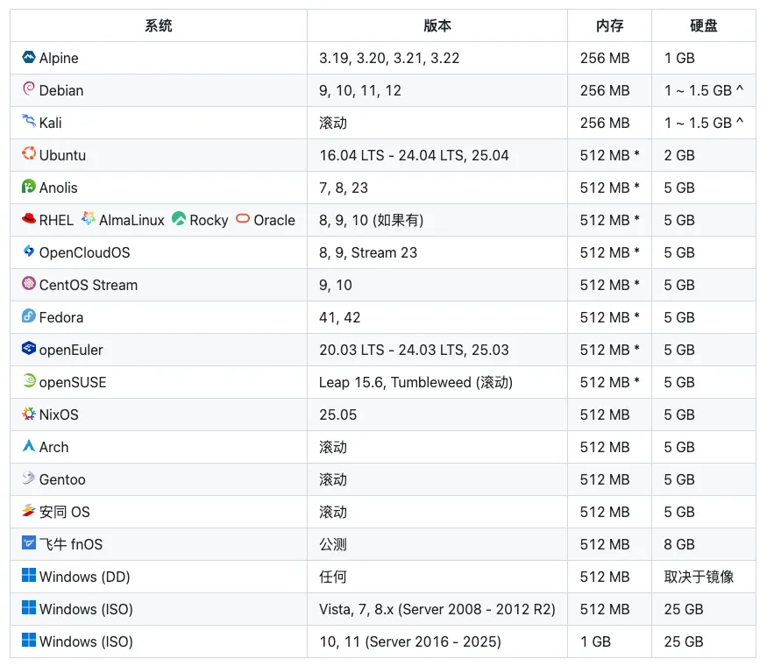Select the openSUSE name text
This screenshot has height=666, width=767.
(x=73, y=382)
